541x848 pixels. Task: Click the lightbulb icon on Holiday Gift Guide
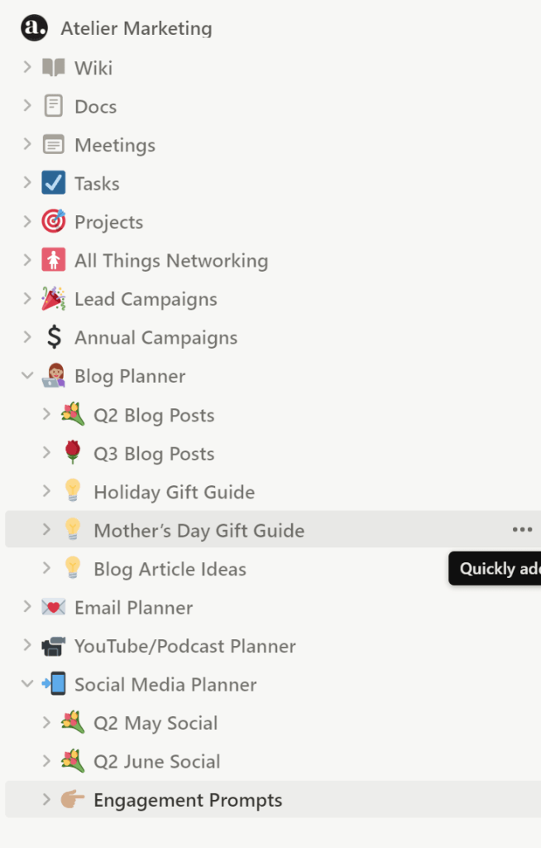point(73,491)
